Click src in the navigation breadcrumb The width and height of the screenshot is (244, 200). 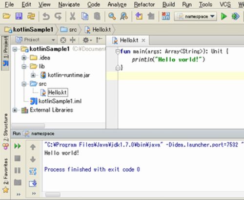click(69, 30)
